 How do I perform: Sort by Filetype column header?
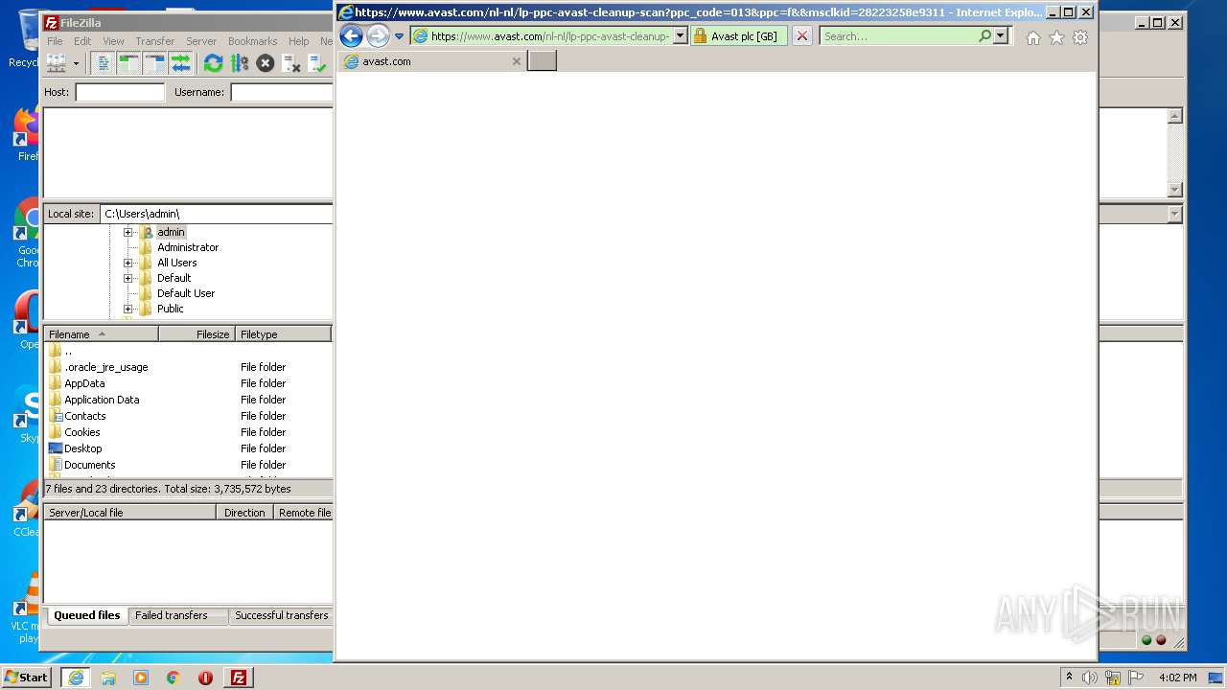pyautogui.click(x=283, y=334)
